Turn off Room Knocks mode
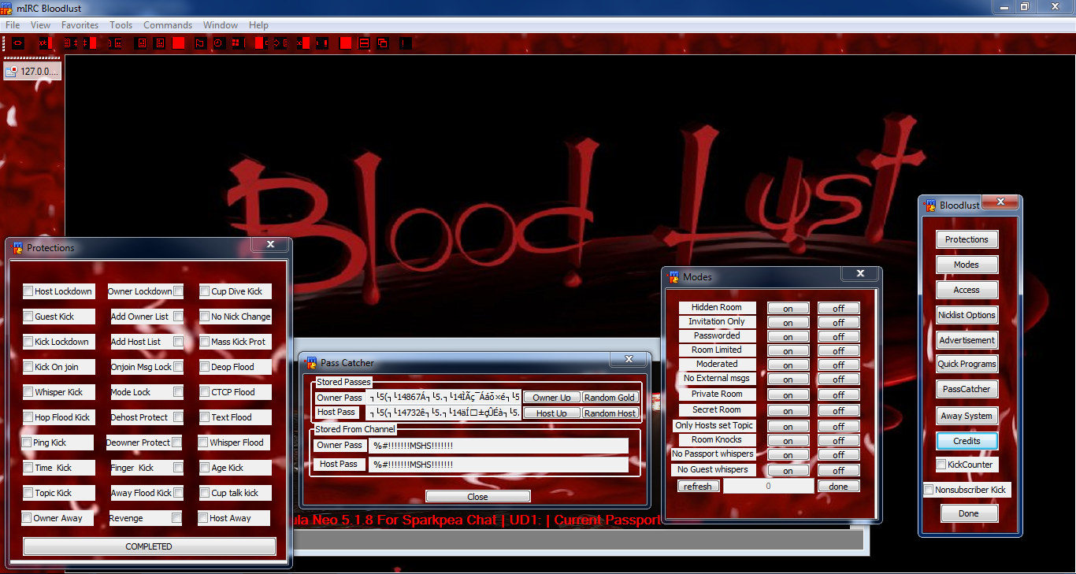 coord(838,441)
